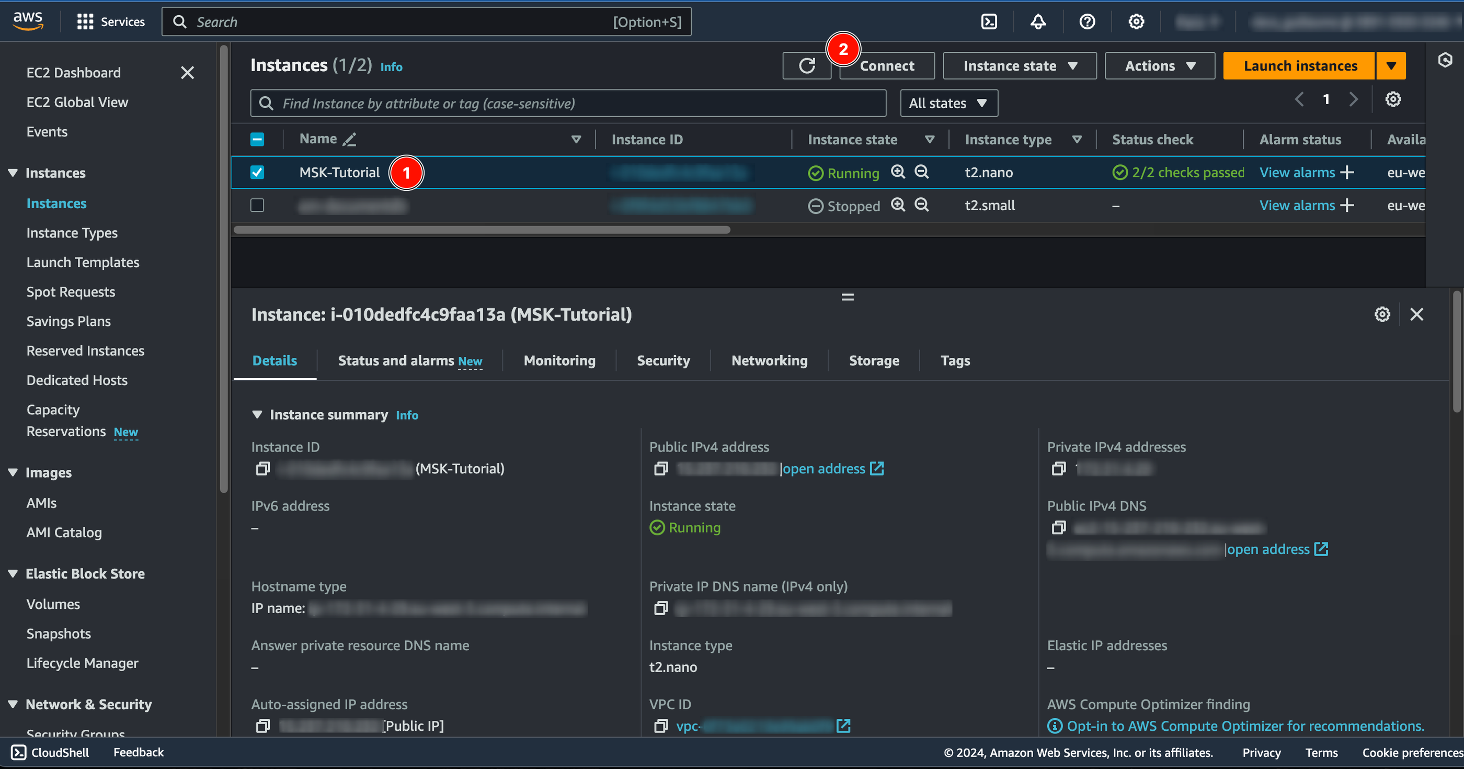Open the notifications bell

[x=1038, y=21]
